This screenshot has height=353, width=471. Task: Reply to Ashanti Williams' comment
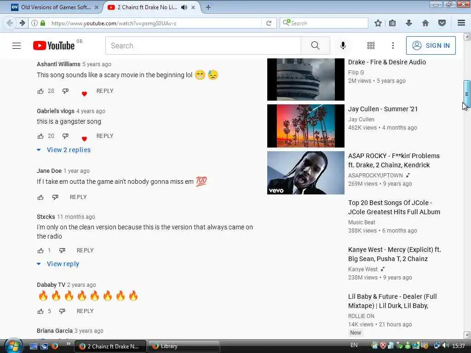[x=105, y=91]
